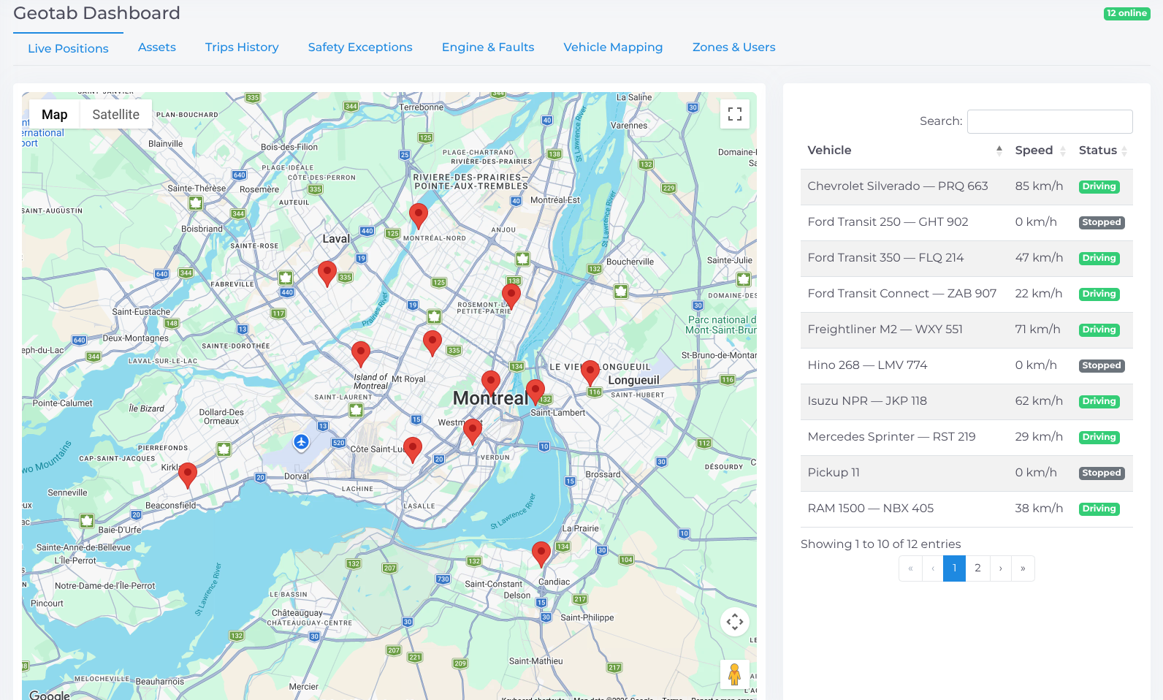The image size is (1163, 700).
Task: Open the Safety Exceptions tab
Action: 360,47
